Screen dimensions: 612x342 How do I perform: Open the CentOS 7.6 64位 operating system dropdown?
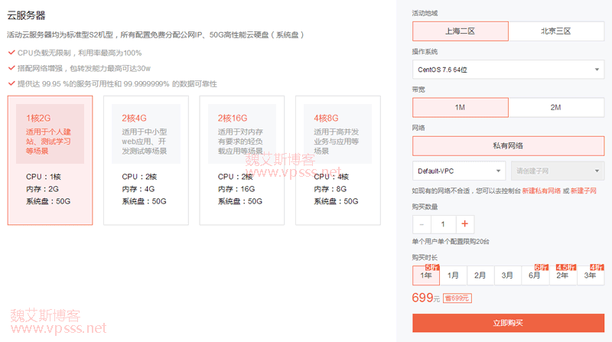[508, 69]
